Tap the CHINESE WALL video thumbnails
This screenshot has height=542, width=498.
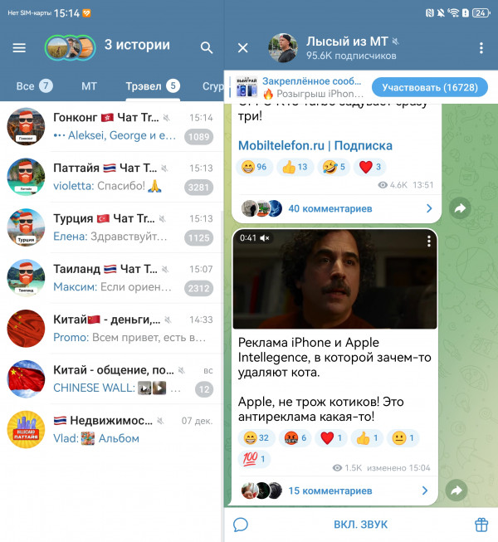tap(152, 388)
